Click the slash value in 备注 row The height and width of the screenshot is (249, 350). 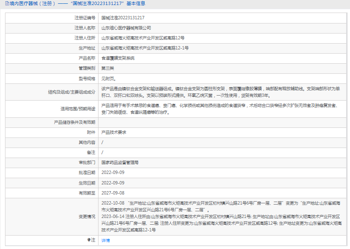point(102,153)
